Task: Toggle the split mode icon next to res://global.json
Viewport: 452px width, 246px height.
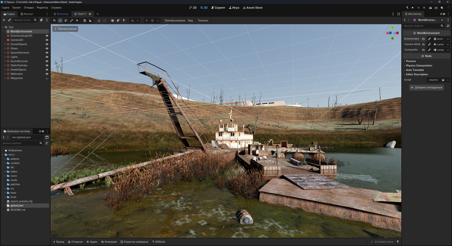Action: click(x=47, y=137)
